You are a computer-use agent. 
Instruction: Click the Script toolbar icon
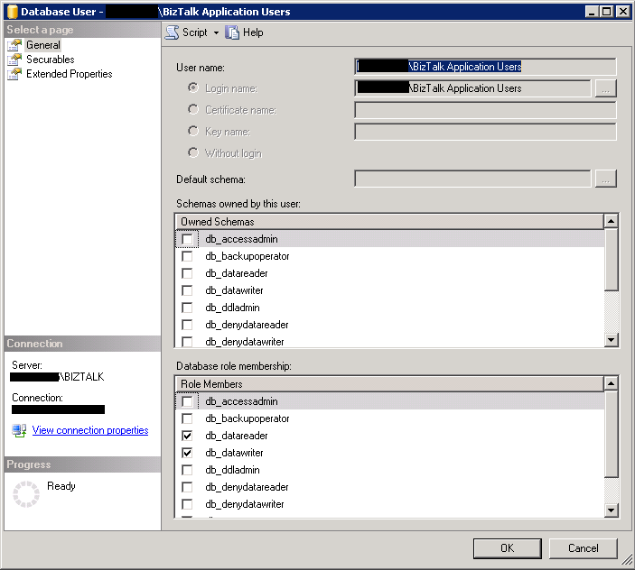click(173, 32)
